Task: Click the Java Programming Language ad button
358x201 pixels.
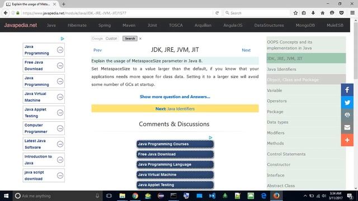Action: tap(175, 164)
